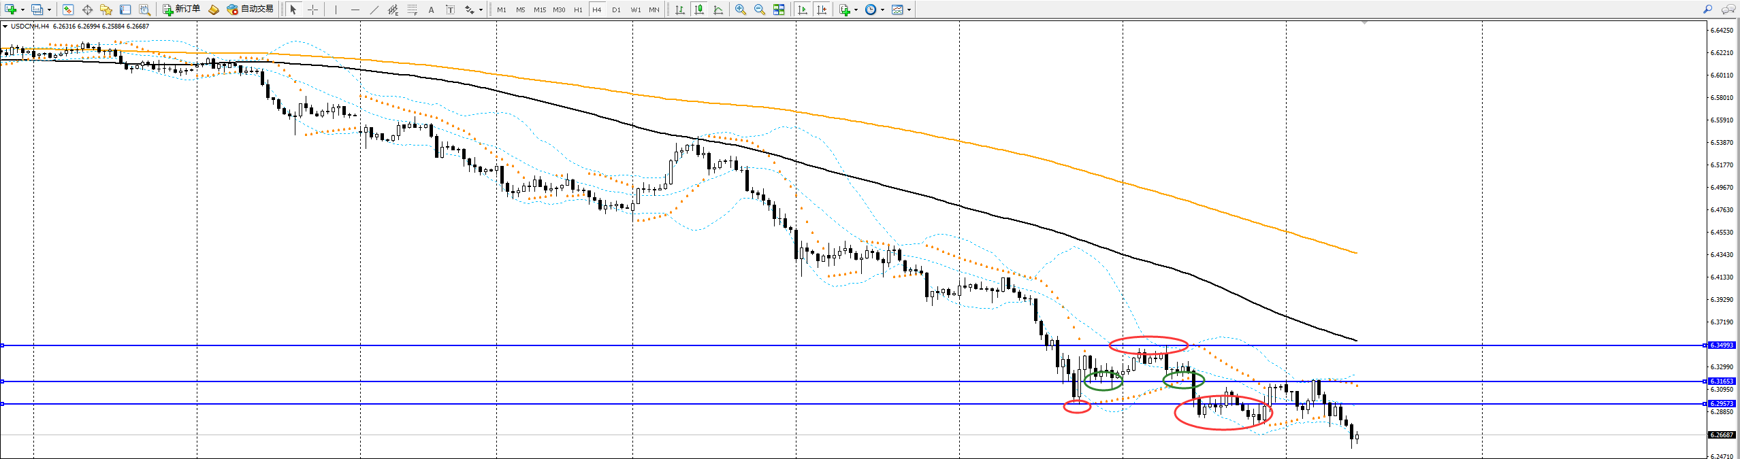This screenshot has height=459, width=1740.
Task: Open the Market Watch window
Action: tap(67, 10)
